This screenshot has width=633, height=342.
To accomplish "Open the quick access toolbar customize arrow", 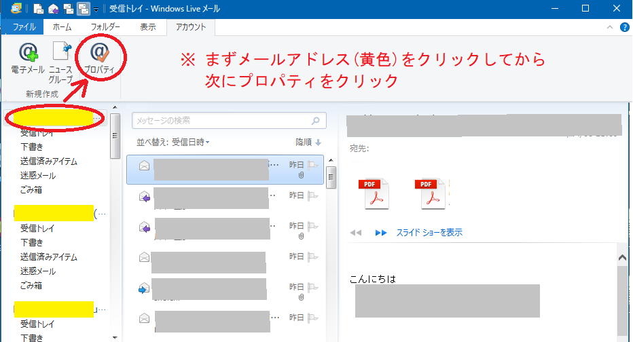I will pos(96,9).
